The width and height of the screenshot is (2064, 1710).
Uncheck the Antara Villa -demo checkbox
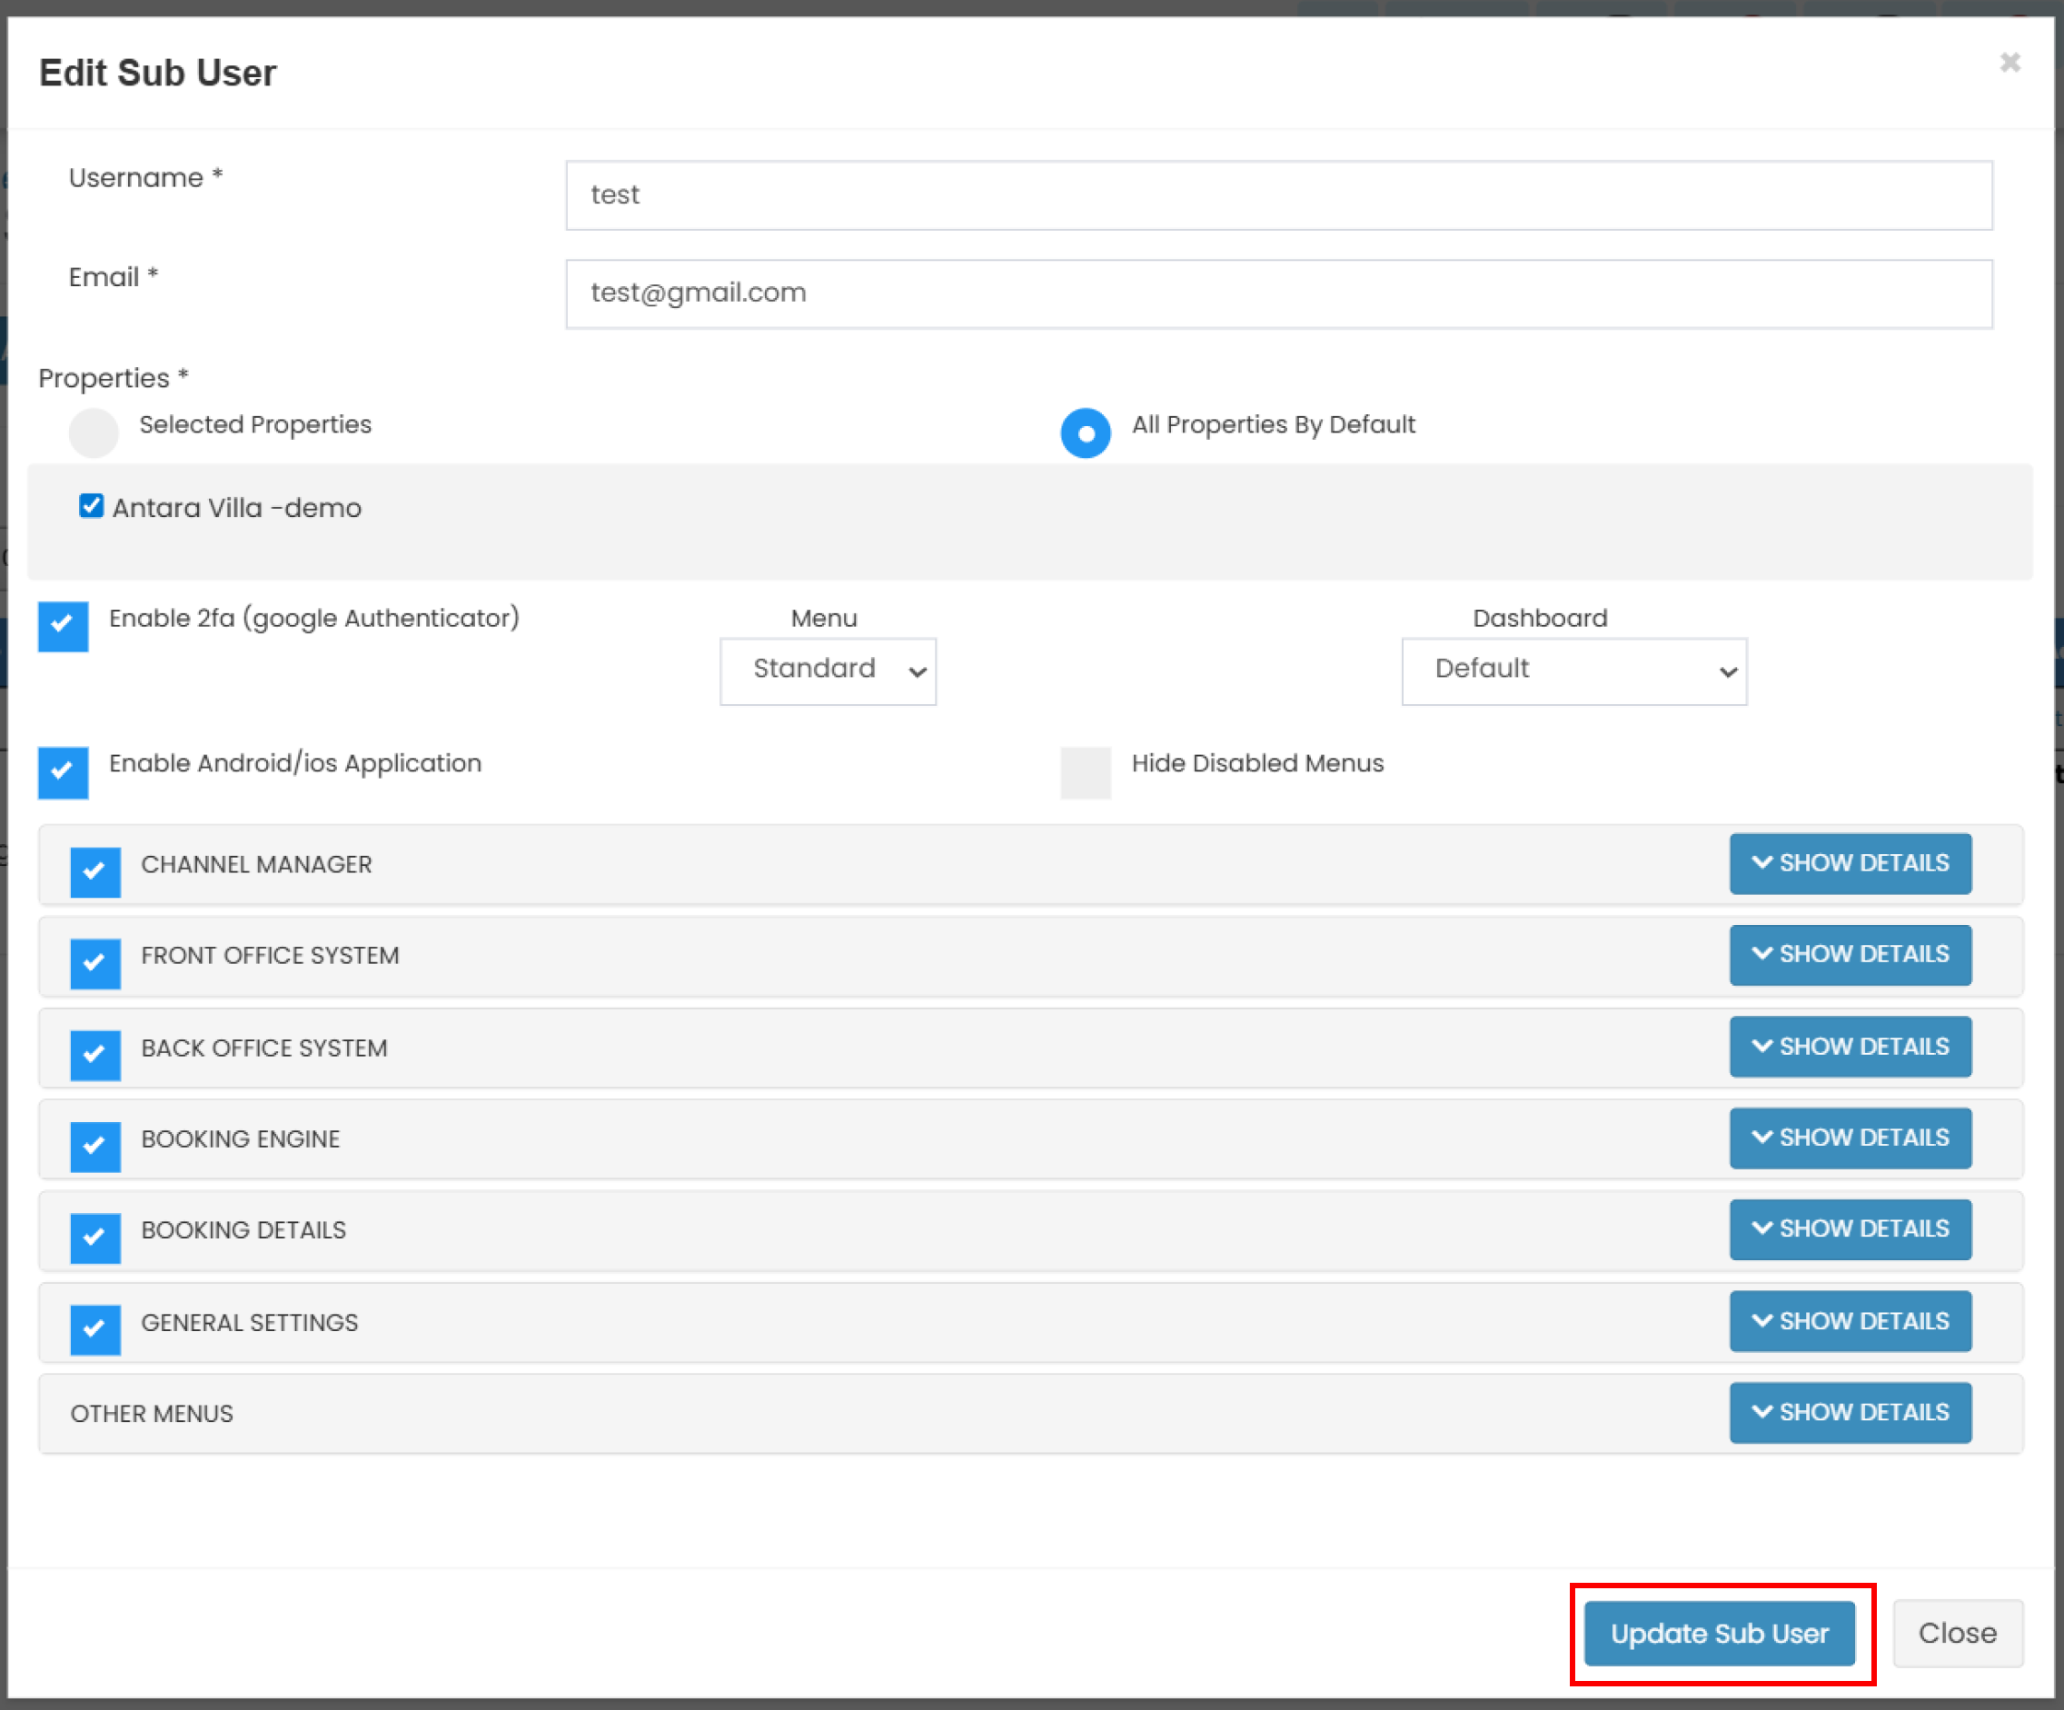click(92, 506)
